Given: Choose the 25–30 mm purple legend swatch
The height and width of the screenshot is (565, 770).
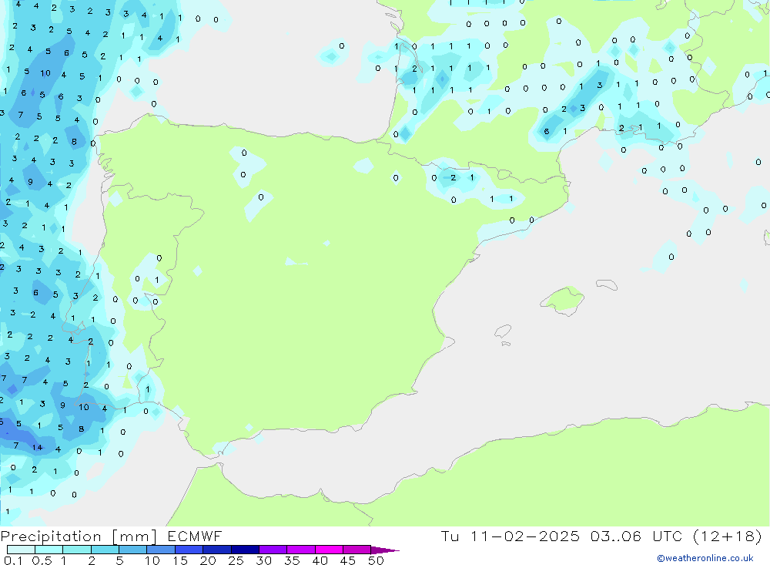Looking at the screenshot, I should [245, 550].
